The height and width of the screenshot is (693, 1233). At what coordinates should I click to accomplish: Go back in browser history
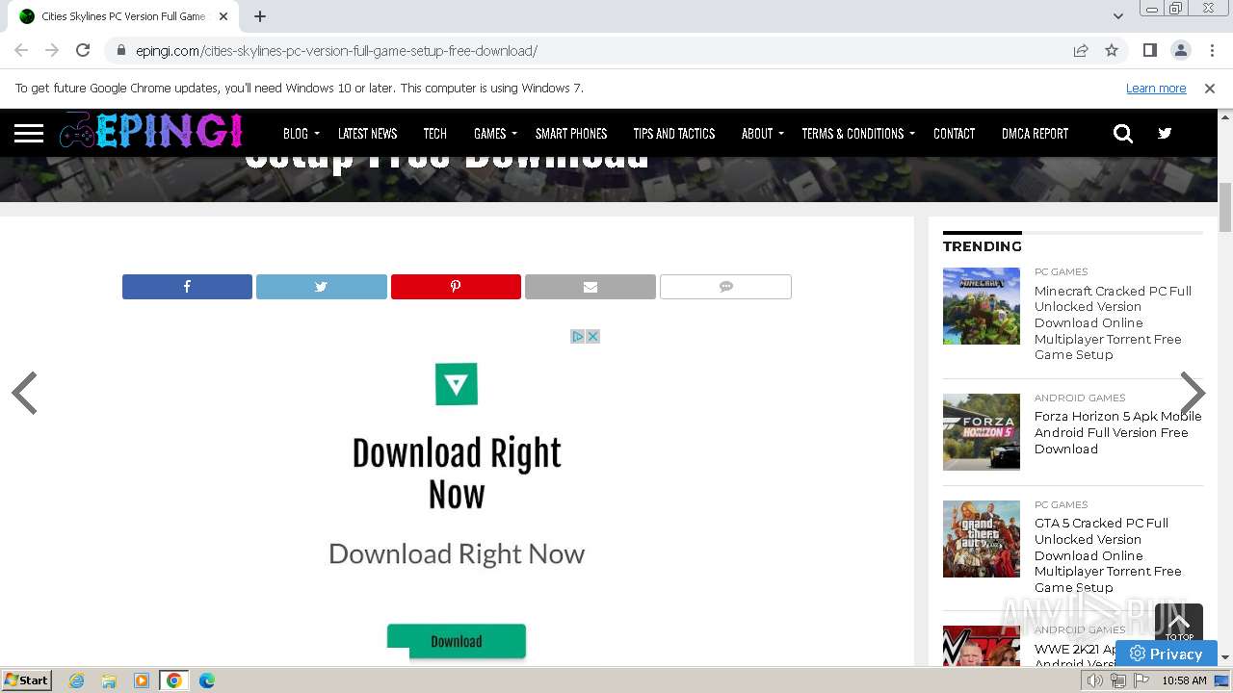click(x=21, y=50)
